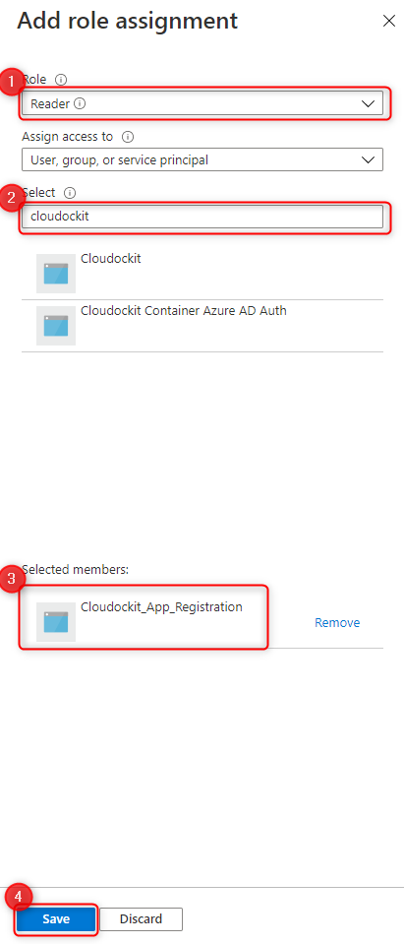
Task: Click the Cloudockit application icon
Action: click(56, 274)
